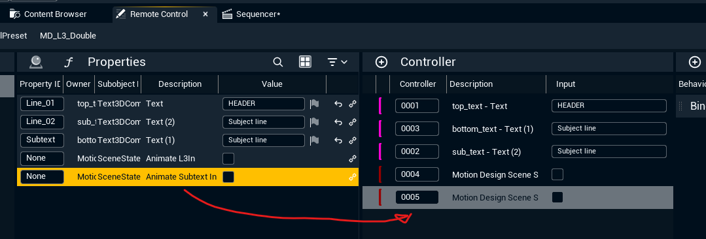Select Motion Design Scene S description of controller 0004
The width and height of the screenshot is (706, 239).
tap(495, 175)
